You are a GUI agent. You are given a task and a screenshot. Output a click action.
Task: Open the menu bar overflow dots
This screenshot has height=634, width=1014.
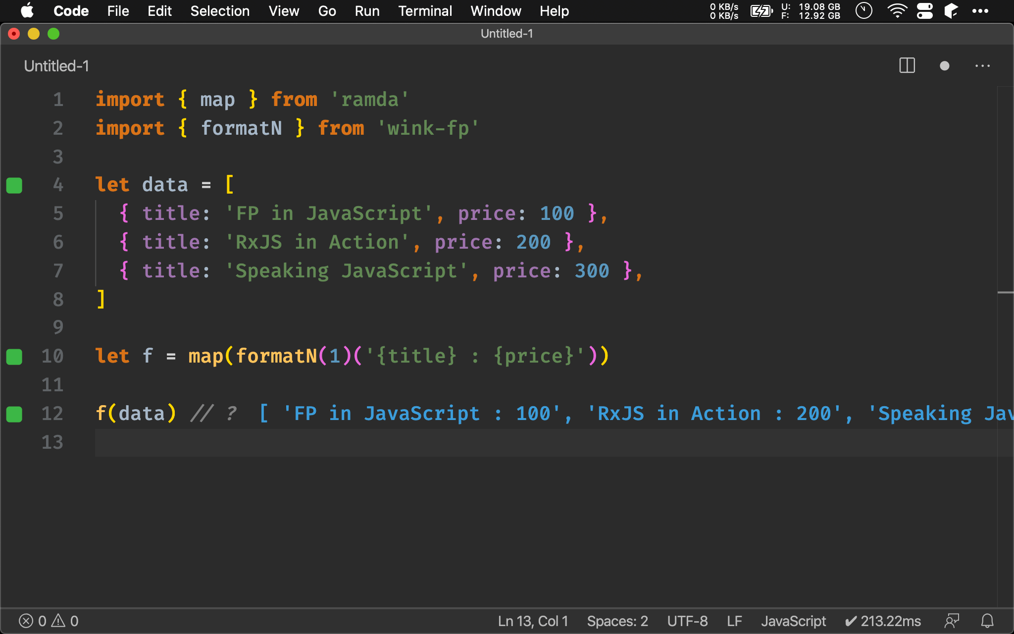point(980,11)
